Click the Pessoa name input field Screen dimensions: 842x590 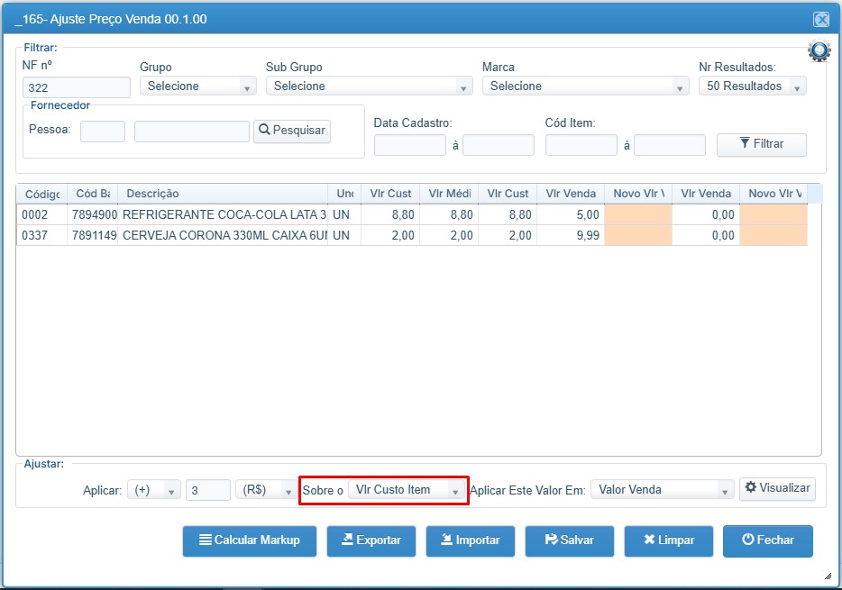192,132
